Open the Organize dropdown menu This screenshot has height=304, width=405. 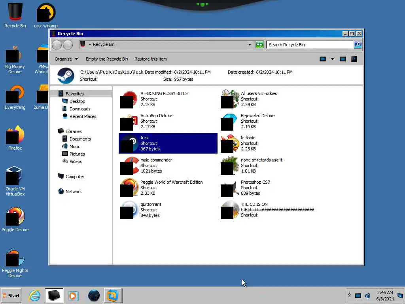[x=66, y=59]
